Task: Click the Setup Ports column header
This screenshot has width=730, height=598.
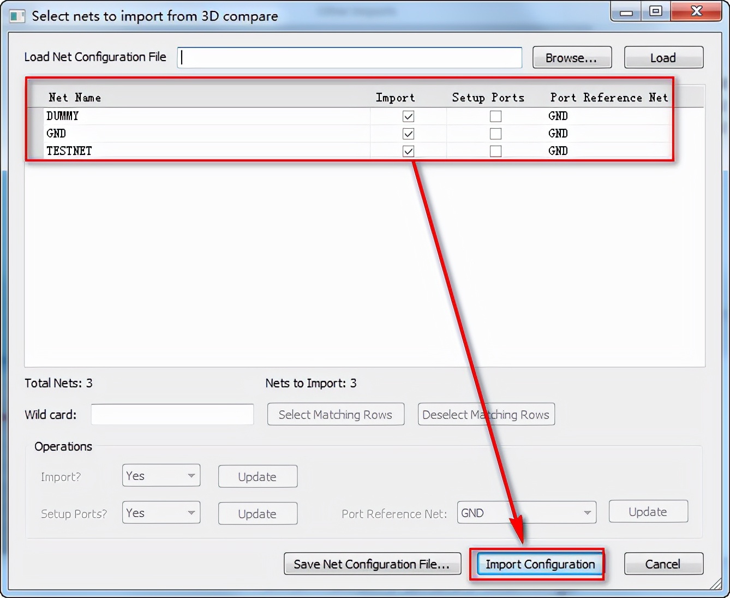Action: (x=488, y=98)
